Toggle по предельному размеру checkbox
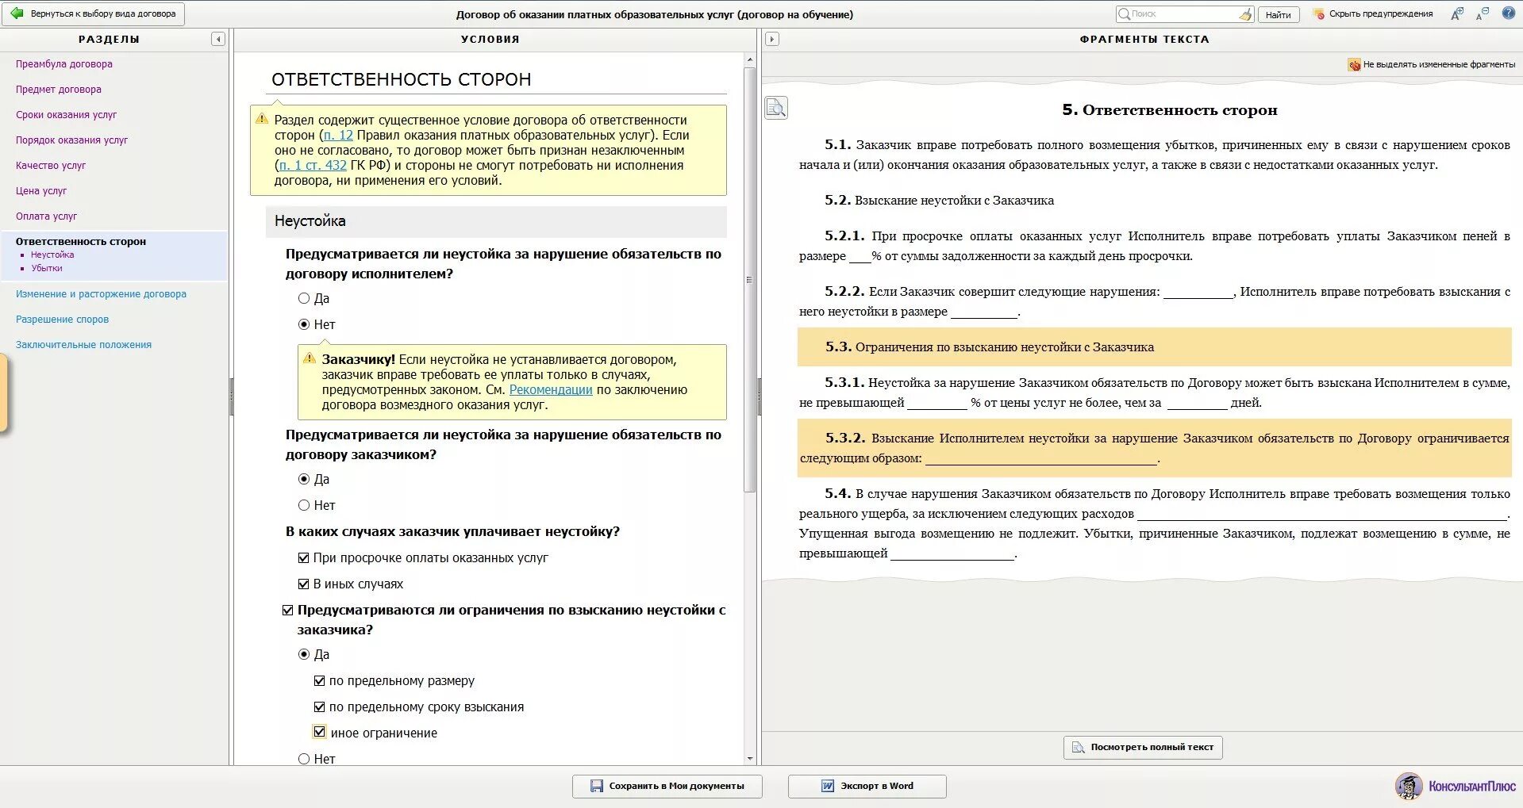 (x=319, y=680)
